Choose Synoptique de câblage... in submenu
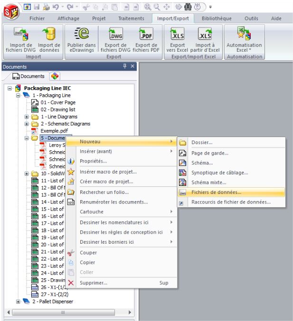Viewport: 293px width, 321px height. 231,173
